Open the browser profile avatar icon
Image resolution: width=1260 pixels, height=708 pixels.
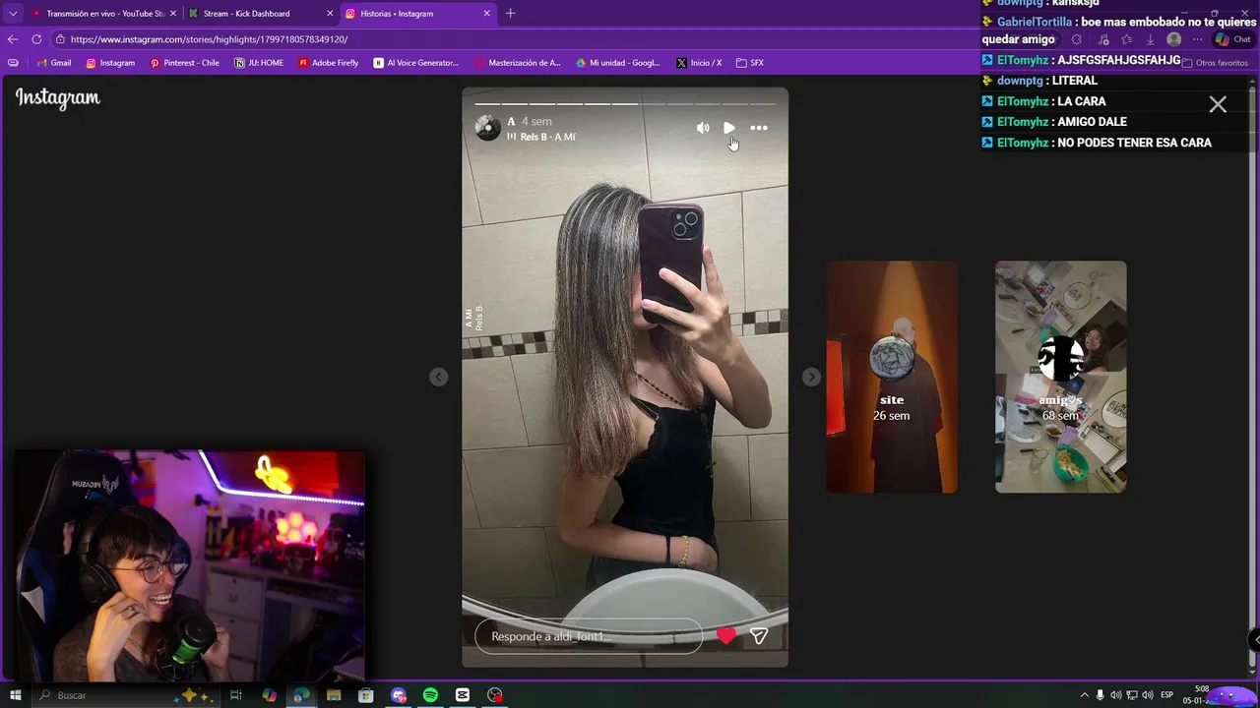coord(1173,39)
